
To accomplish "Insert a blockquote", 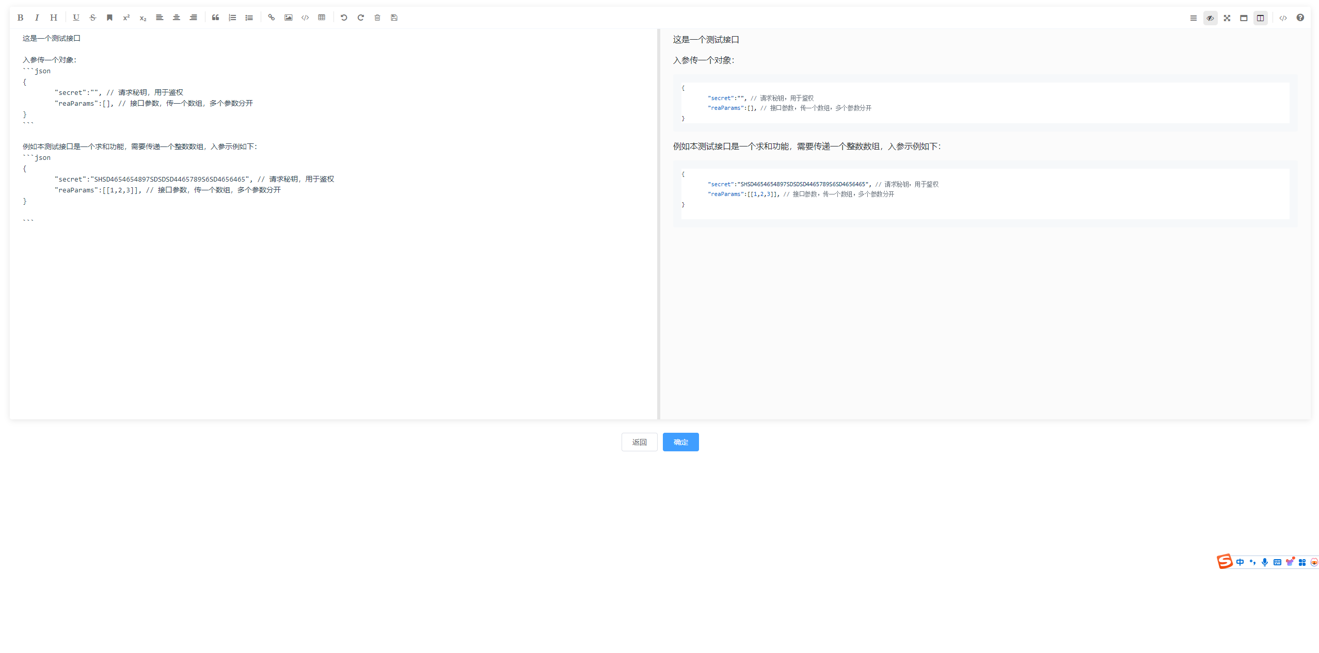I will click(x=216, y=18).
